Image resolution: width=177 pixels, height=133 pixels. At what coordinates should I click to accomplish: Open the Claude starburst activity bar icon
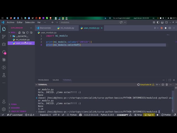(4, 60)
